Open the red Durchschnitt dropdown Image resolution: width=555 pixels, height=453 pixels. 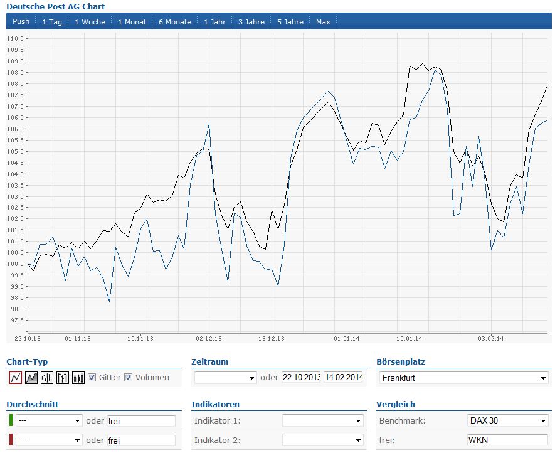pyautogui.click(x=49, y=440)
